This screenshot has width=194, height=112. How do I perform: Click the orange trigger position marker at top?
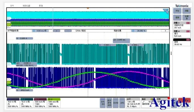pos(88,8)
